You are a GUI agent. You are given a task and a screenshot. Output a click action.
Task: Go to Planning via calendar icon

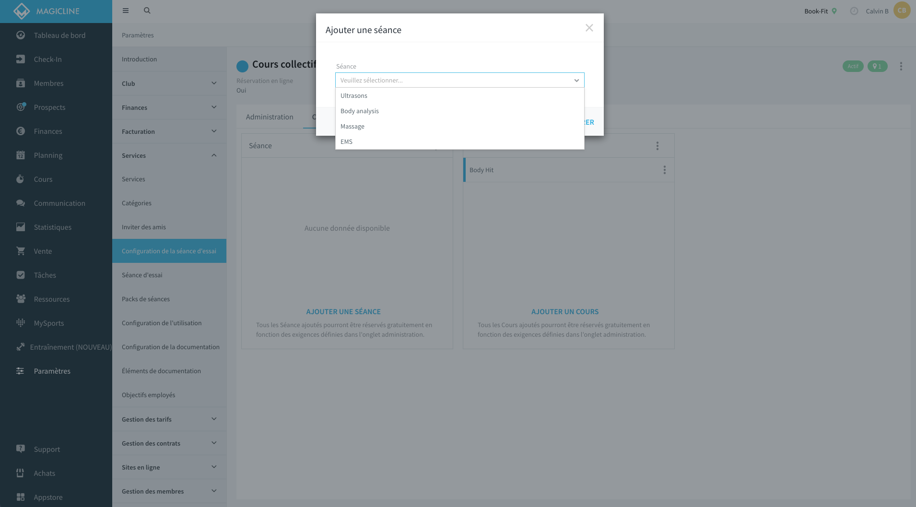21,155
